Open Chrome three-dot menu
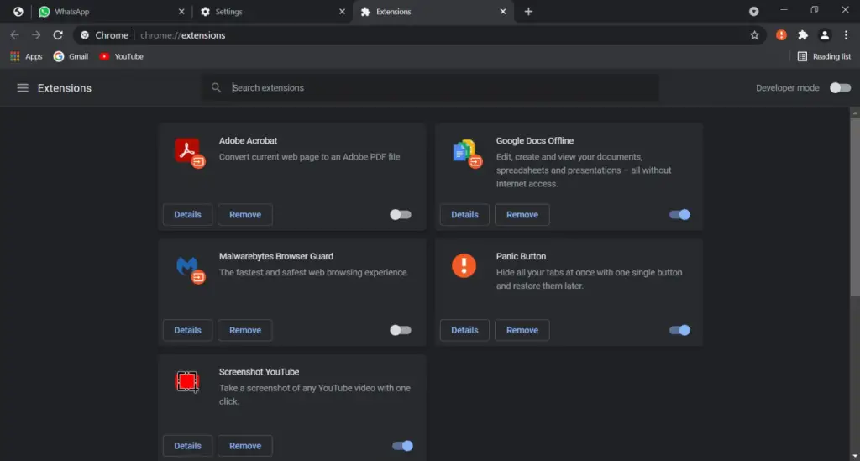The width and height of the screenshot is (860, 461). point(846,35)
